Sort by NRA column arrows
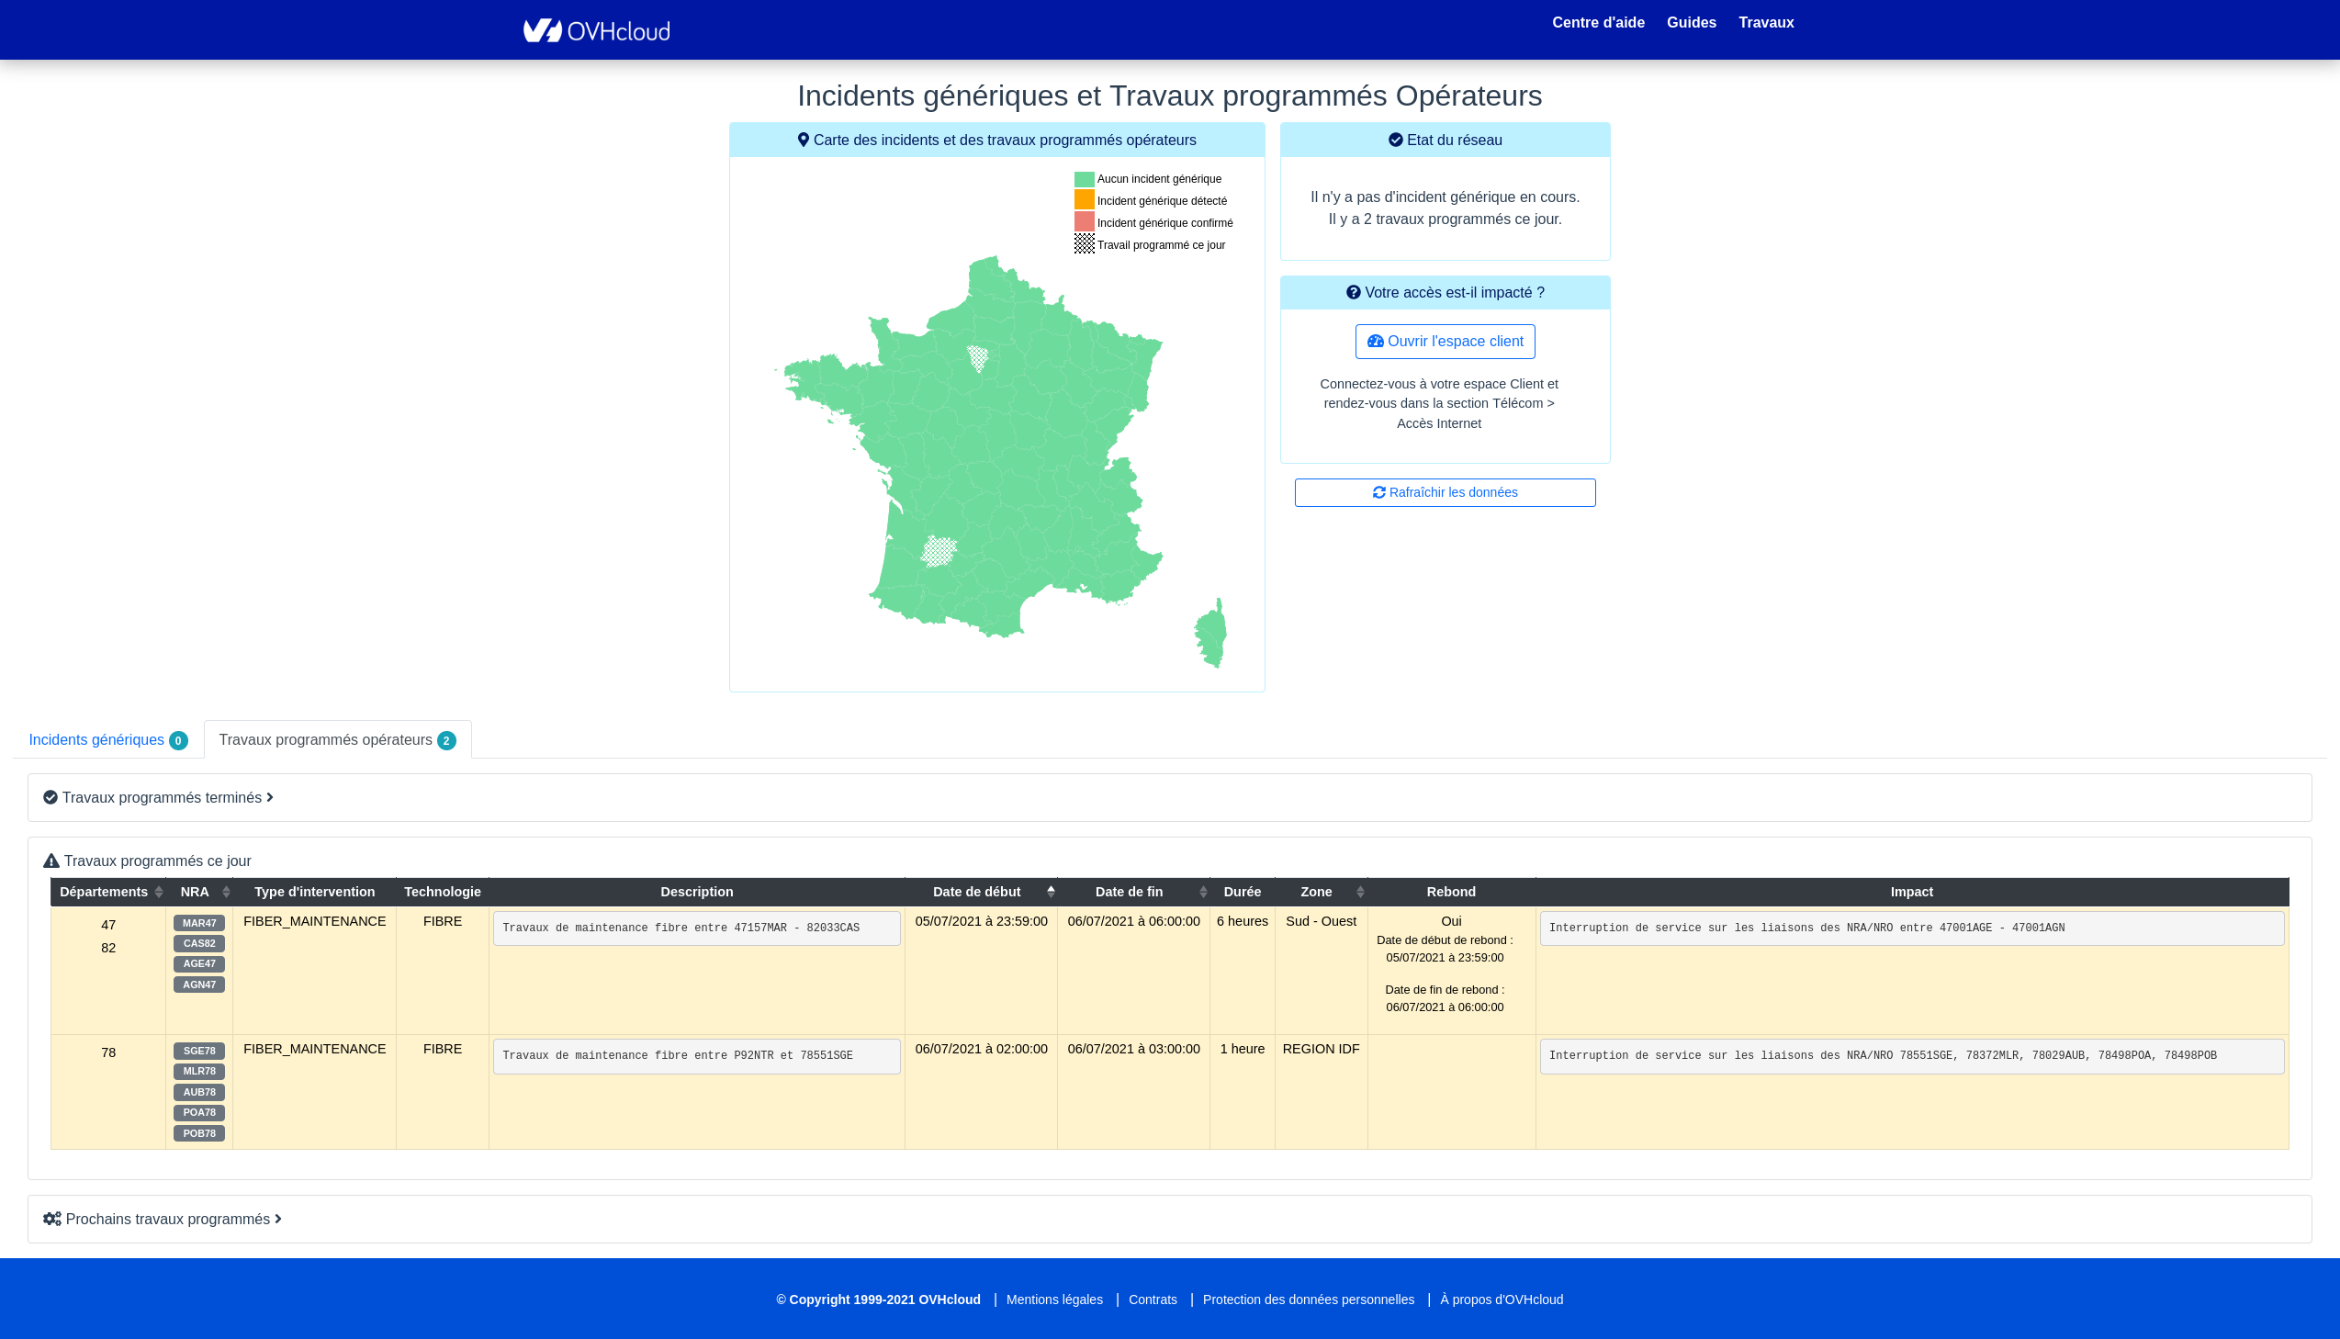 (226, 892)
